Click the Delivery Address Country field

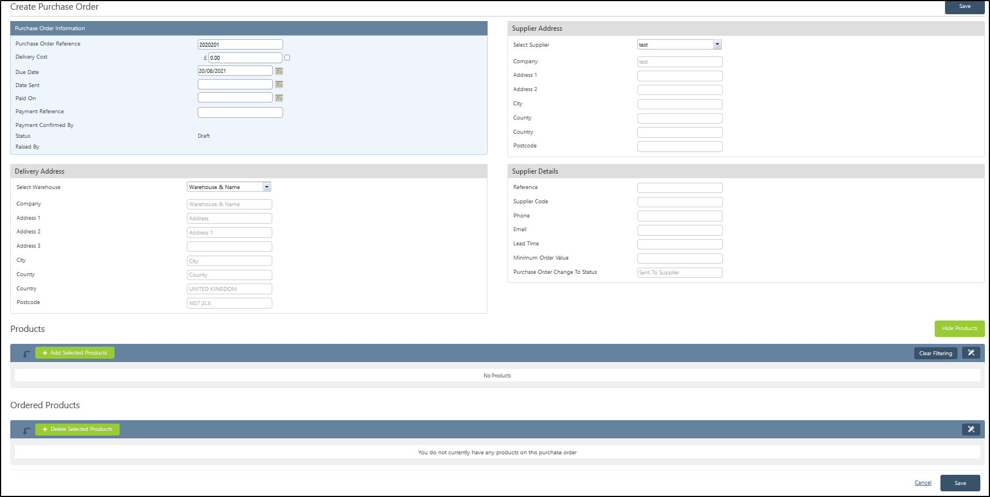point(230,289)
